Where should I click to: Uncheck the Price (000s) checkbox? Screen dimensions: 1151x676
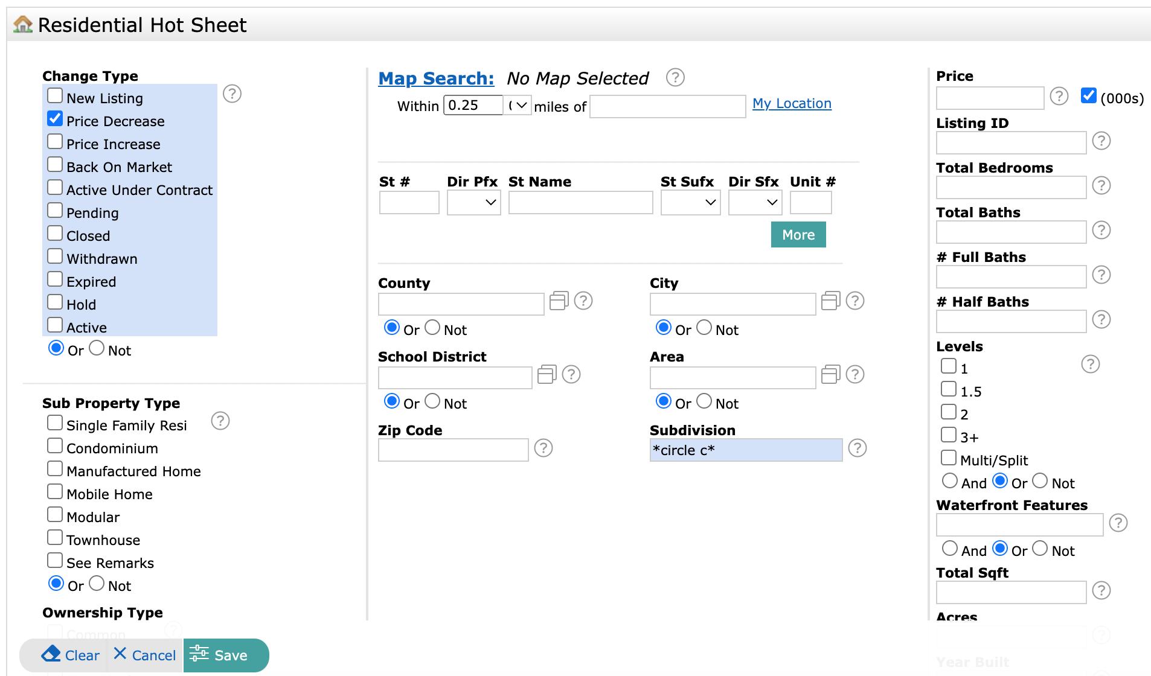(1088, 95)
